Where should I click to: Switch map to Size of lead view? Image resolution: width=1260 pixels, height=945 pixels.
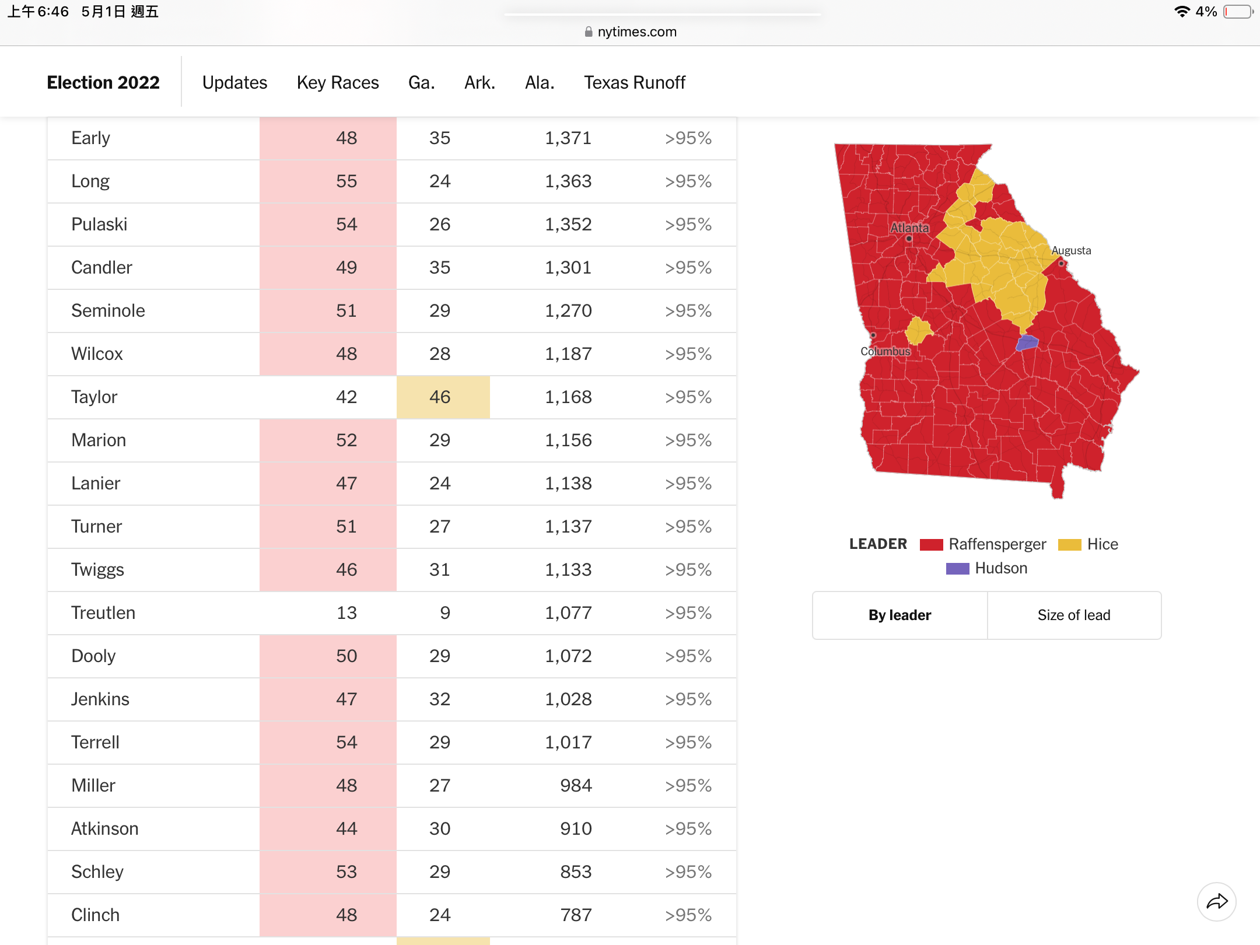tap(1074, 615)
